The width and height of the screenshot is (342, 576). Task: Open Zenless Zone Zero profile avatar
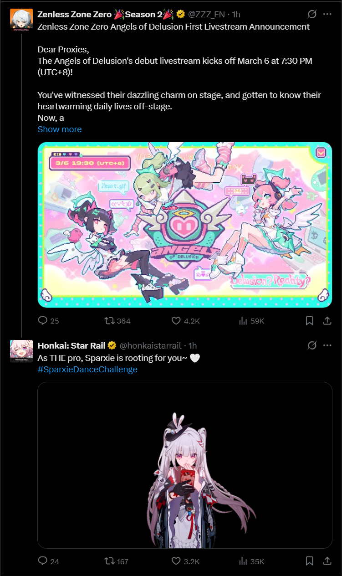(x=21, y=20)
